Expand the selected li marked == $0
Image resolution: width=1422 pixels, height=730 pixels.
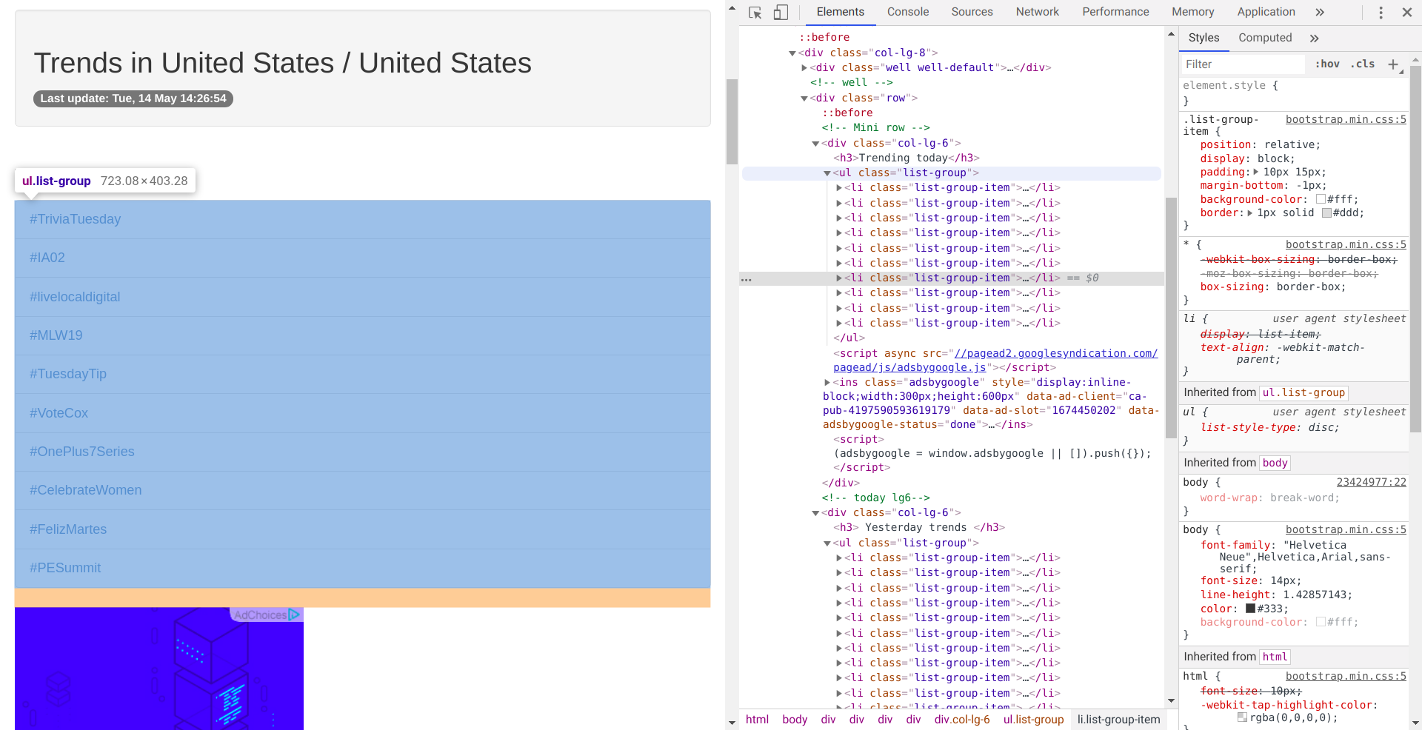[838, 278]
